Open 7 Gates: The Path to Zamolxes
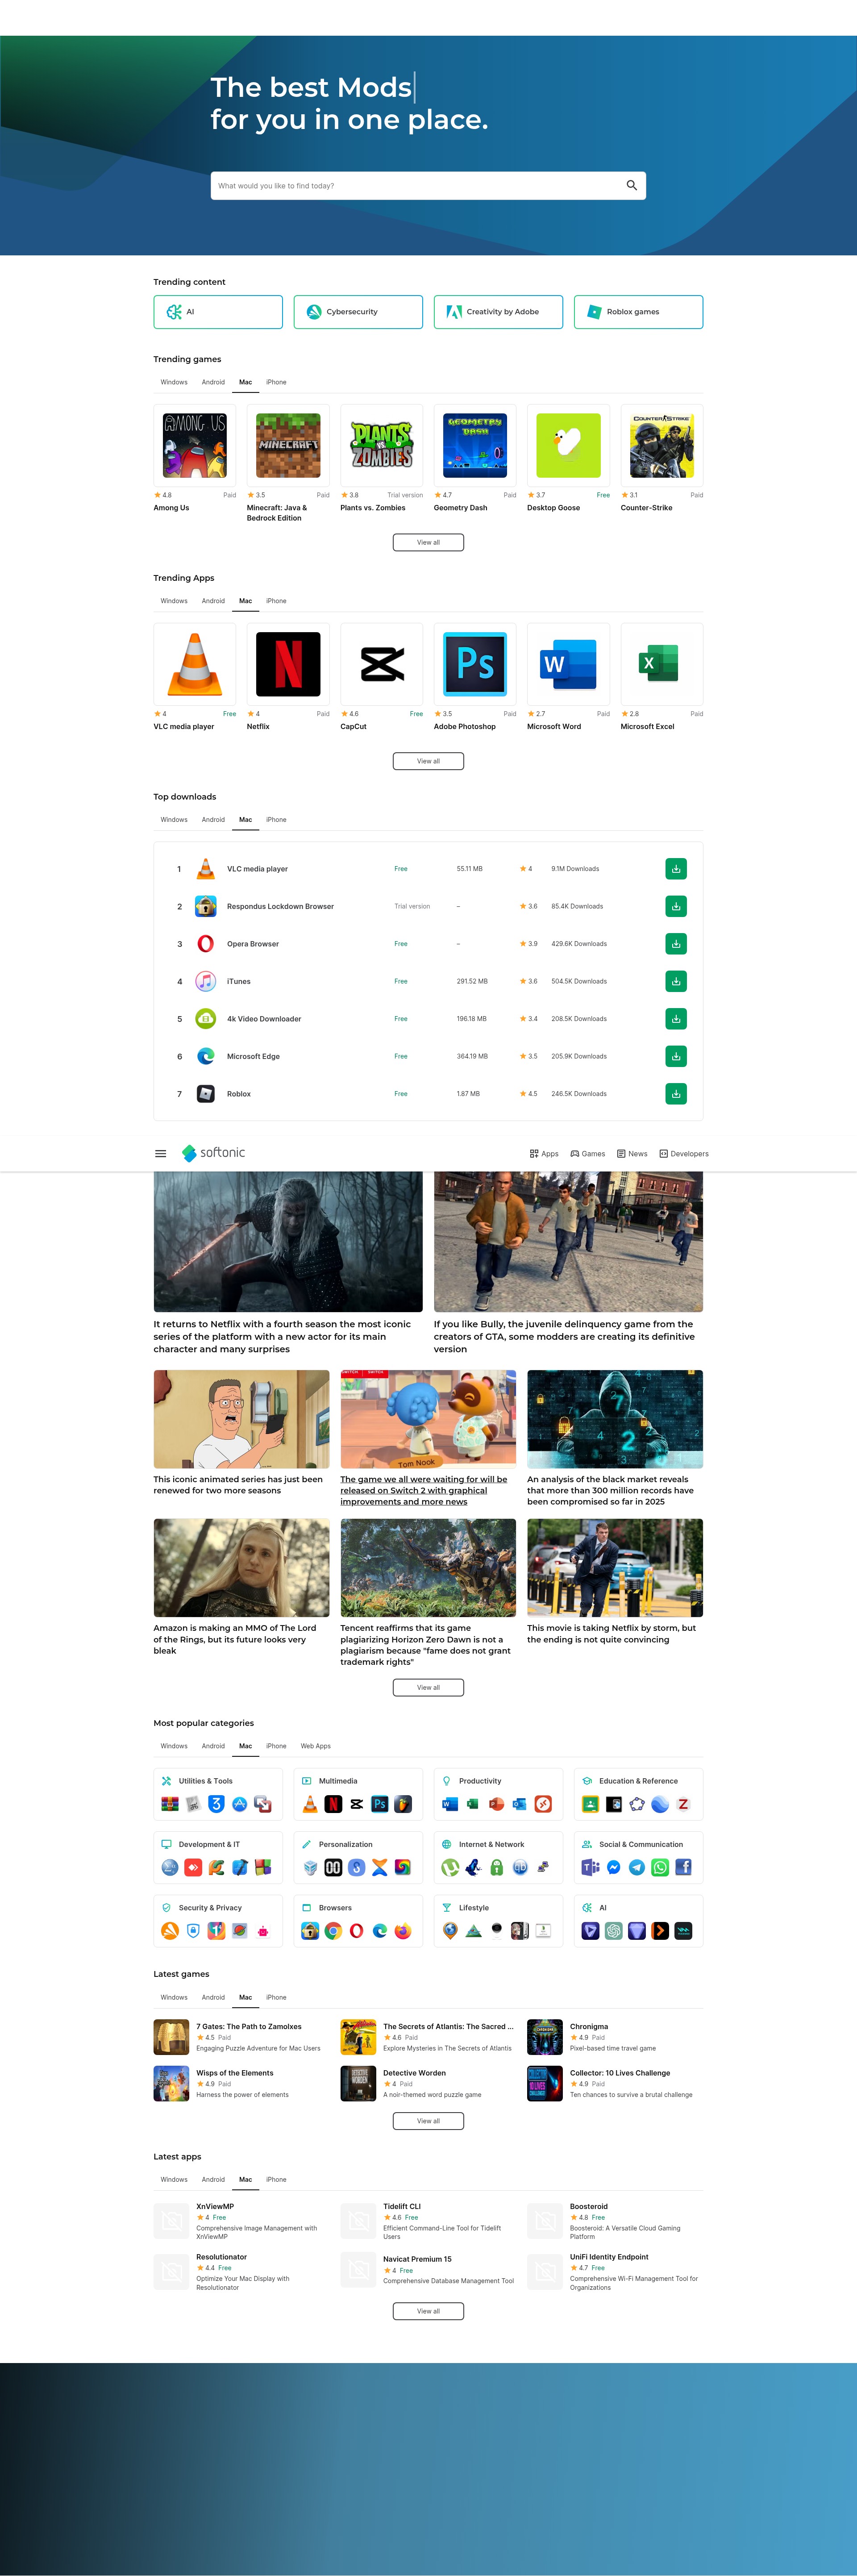This screenshot has height=2576, width=857. click(x=249, y=2027)
